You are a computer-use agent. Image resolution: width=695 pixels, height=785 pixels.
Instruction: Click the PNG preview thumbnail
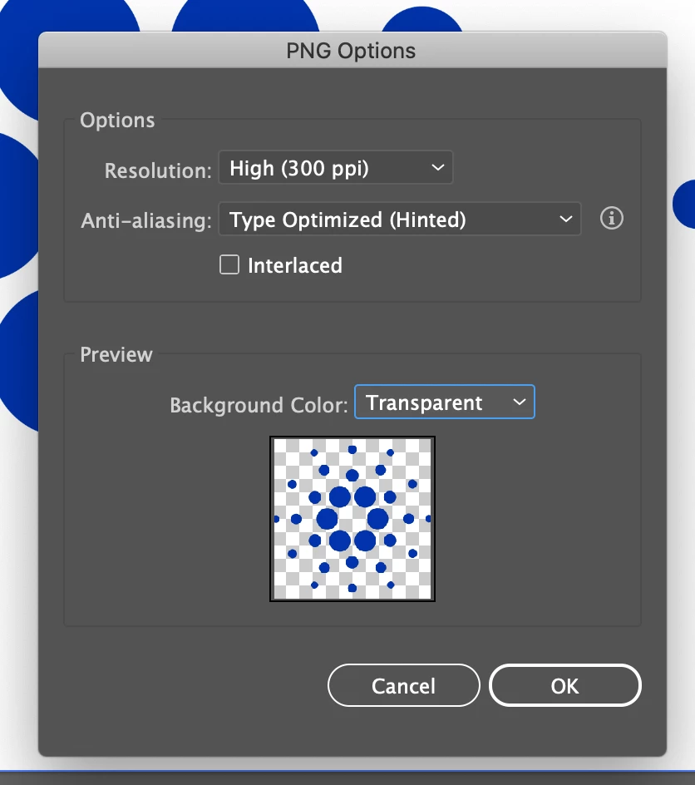click(352, 519)
